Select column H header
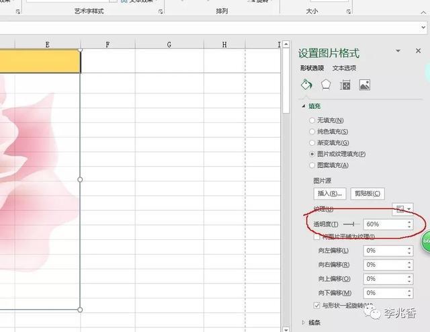The height and width of the screenshot is (332, 430). [224, 44]
